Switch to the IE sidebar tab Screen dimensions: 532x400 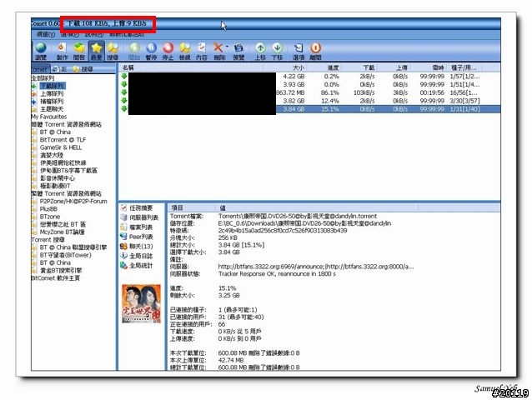(60, 69)
